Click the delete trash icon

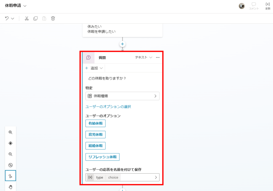coord(53,18)
